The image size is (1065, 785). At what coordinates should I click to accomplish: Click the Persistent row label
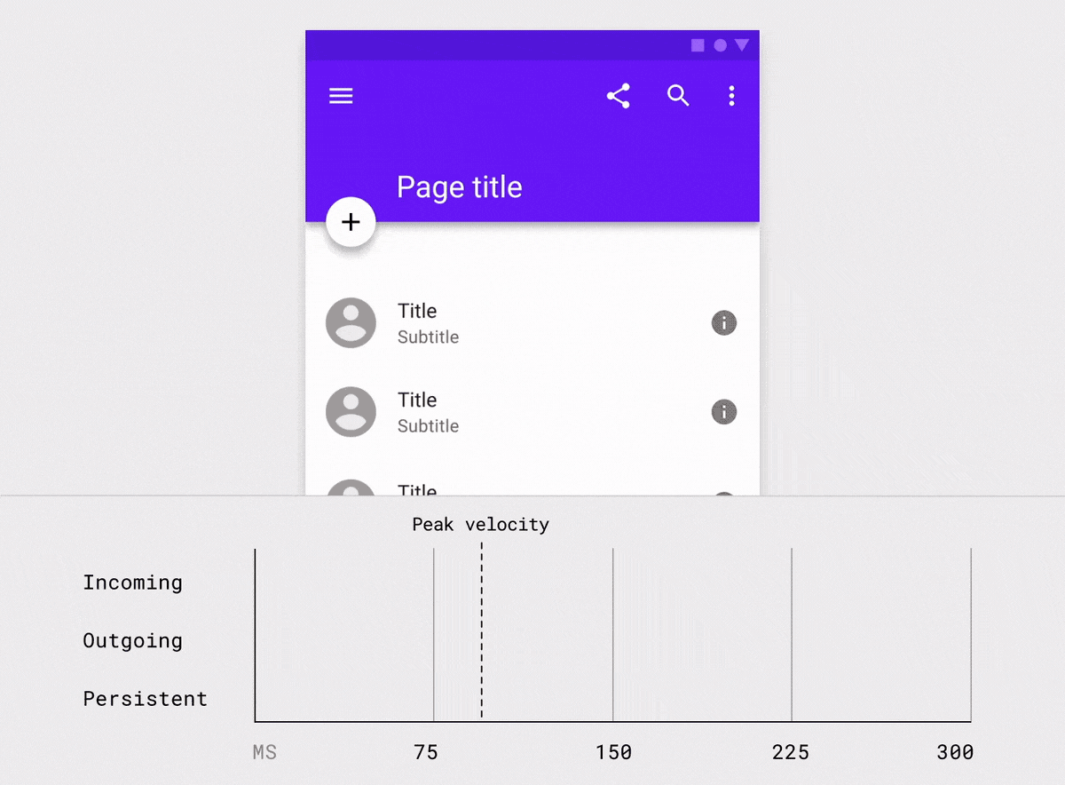pyautogui.click(x=145, y=699)
